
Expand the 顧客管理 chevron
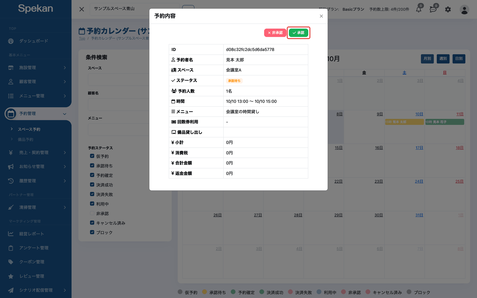pyautogui.click(x=65, y=82)
